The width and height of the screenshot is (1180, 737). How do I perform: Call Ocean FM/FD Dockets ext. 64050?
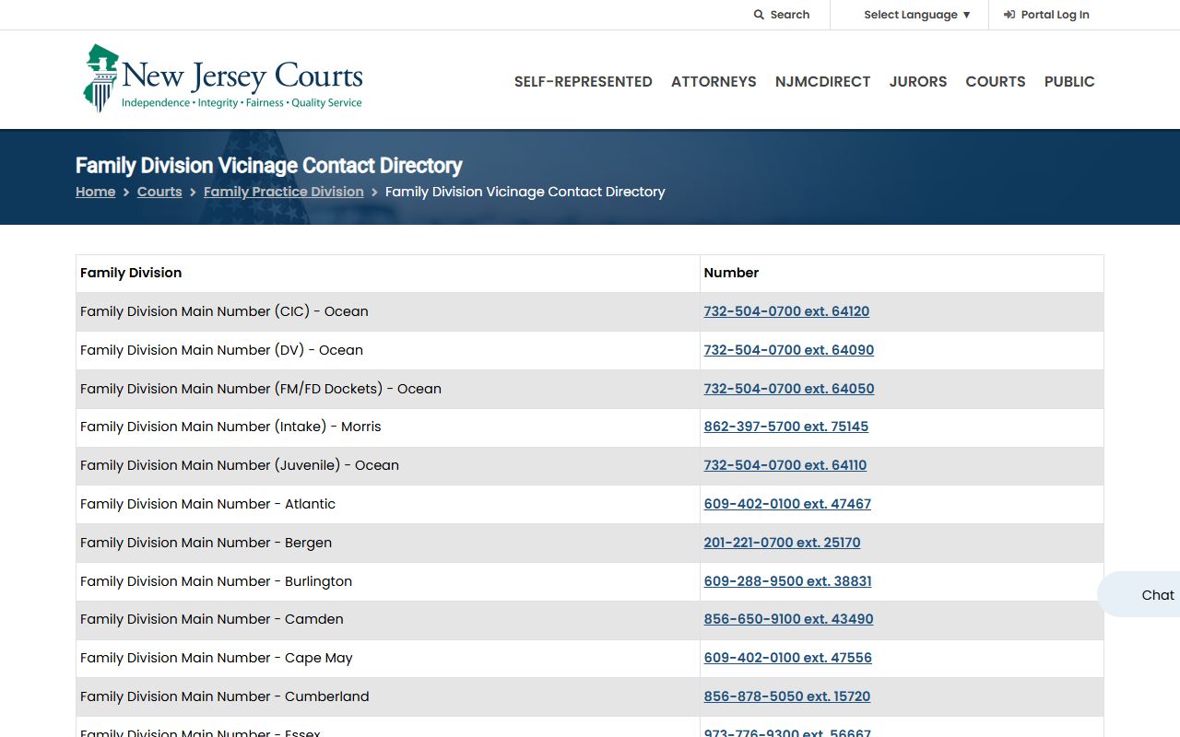pos(789,389)
